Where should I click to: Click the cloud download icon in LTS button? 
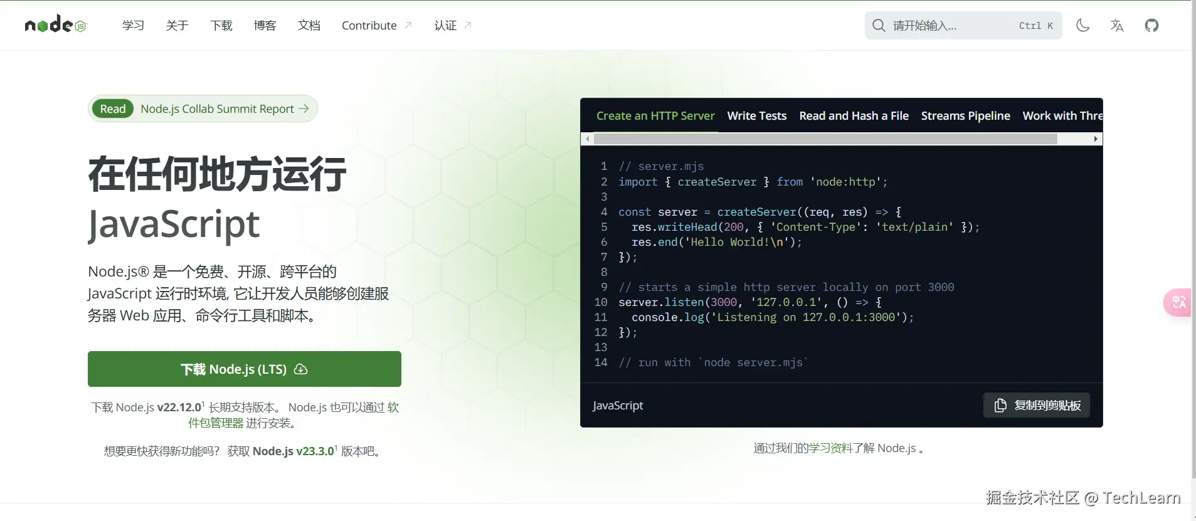pyautogui.click(x=301, y=369)
